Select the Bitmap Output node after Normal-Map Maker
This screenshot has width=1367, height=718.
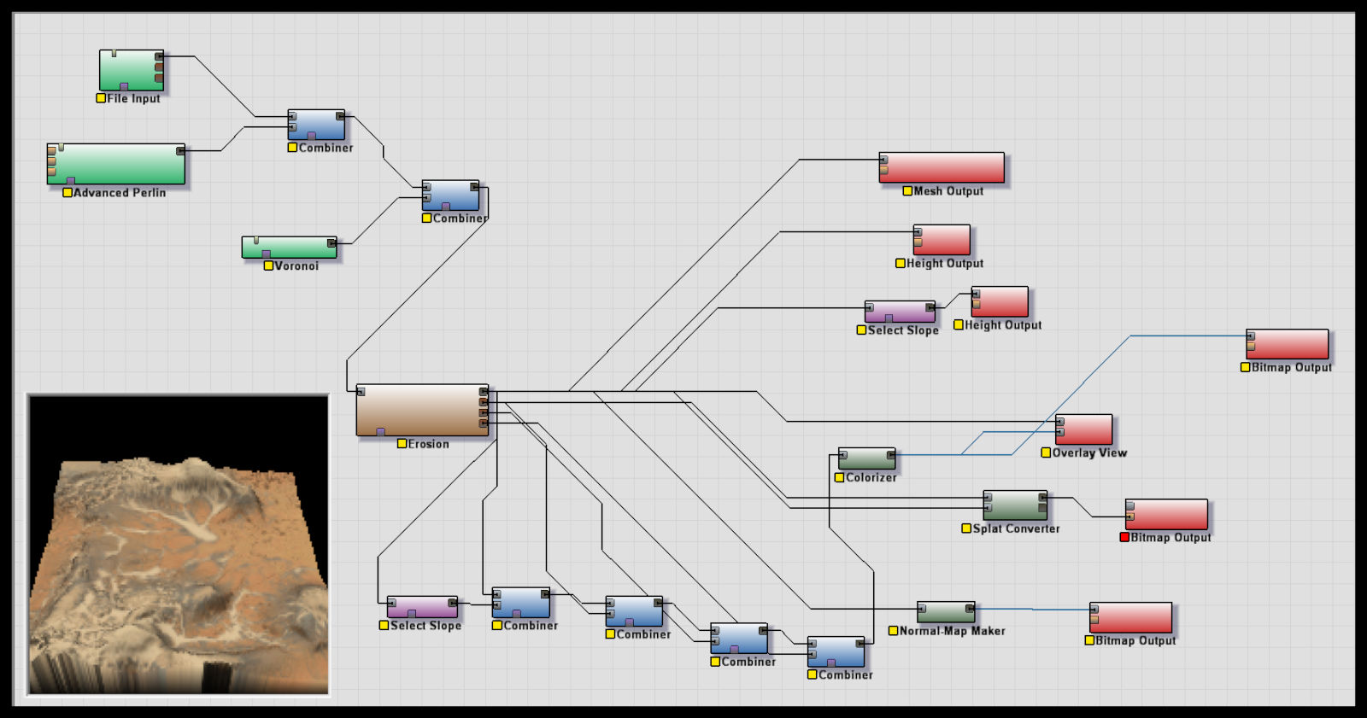[1130, 617]
